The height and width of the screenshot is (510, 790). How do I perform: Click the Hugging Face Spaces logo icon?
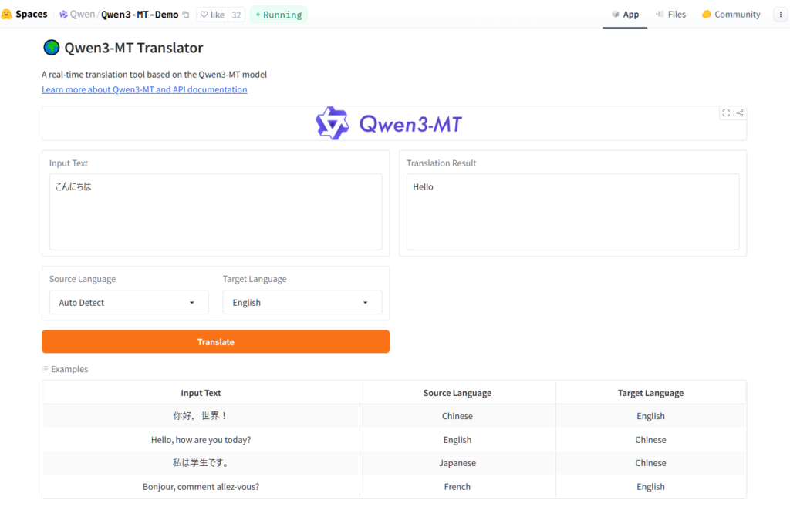coord(6,14)
